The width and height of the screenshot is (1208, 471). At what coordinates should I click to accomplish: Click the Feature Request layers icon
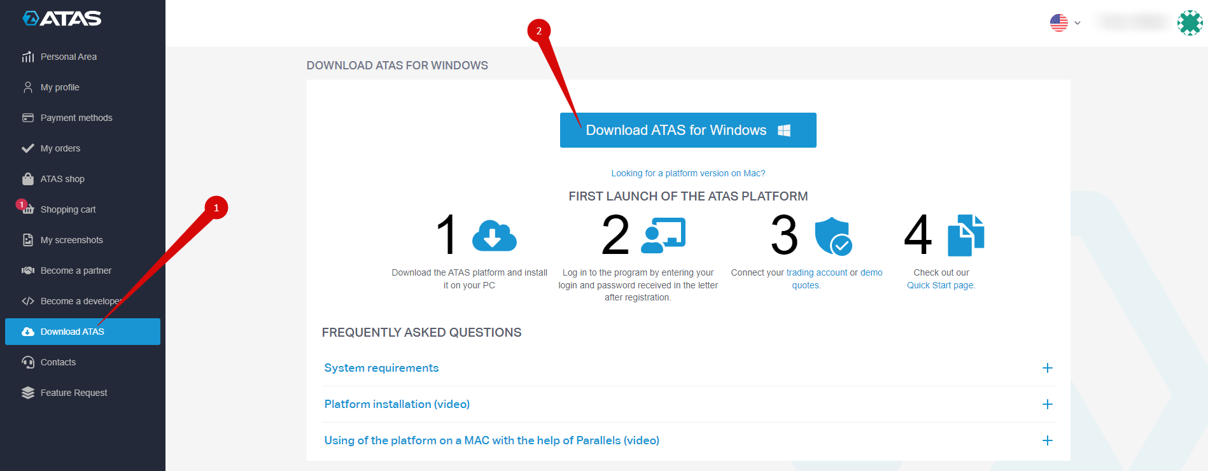click(28, 393)
